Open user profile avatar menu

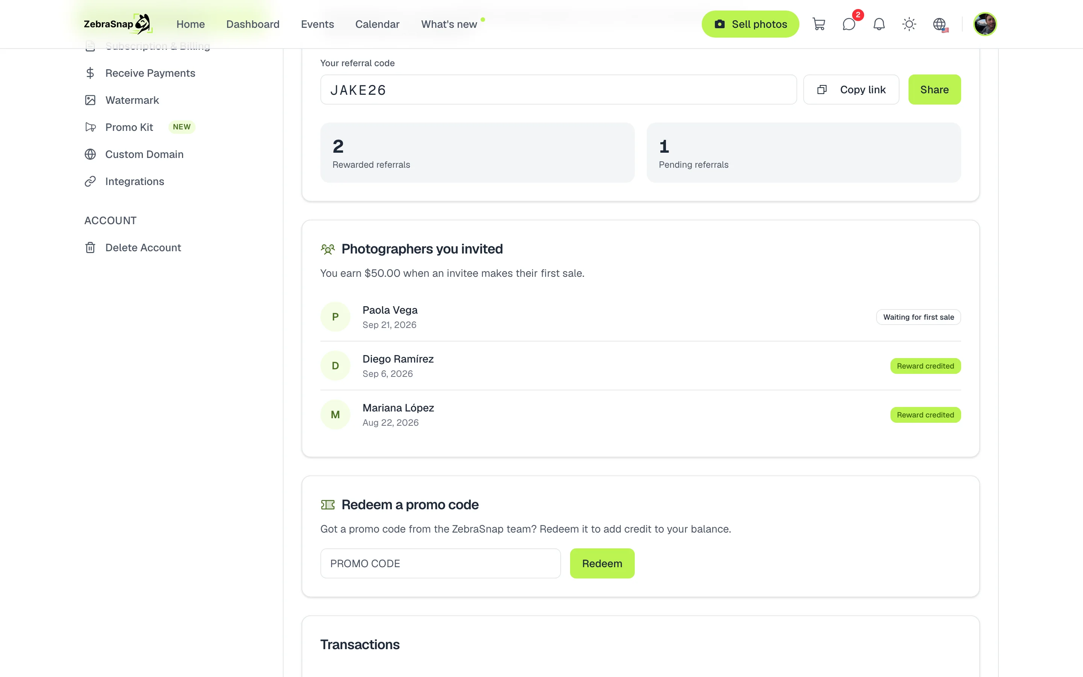(x=985, y=24)
